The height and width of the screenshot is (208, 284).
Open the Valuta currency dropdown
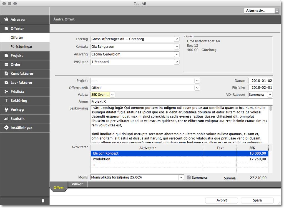pos(112,95)
